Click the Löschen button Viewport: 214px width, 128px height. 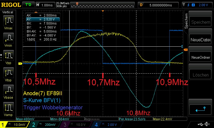pos(201,75)
